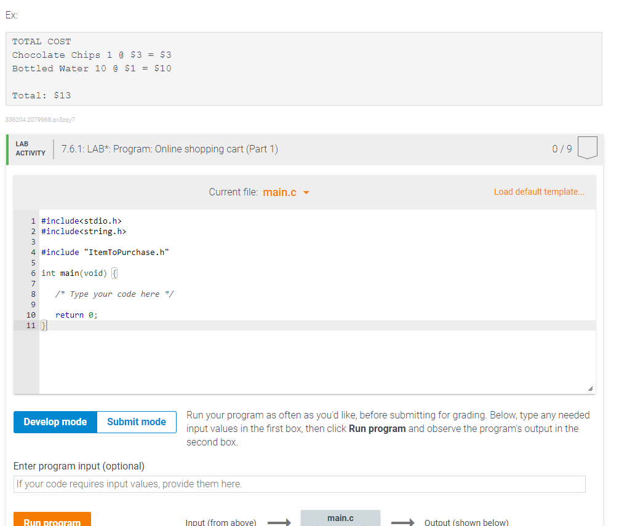This screenshot has height=526, width=619.
Task: Open the current file selector showing main.c
Action: coord(279,192)
